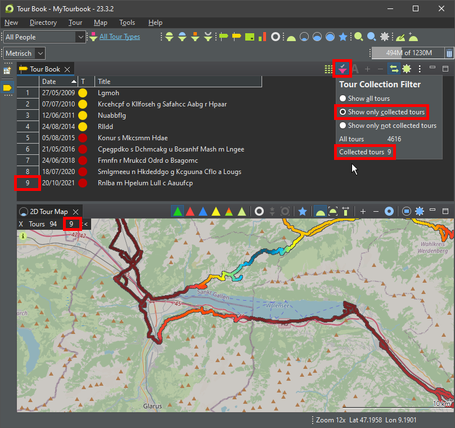
Task: Switch to the 2D Tour Map tab
Action: coord(49,211)
